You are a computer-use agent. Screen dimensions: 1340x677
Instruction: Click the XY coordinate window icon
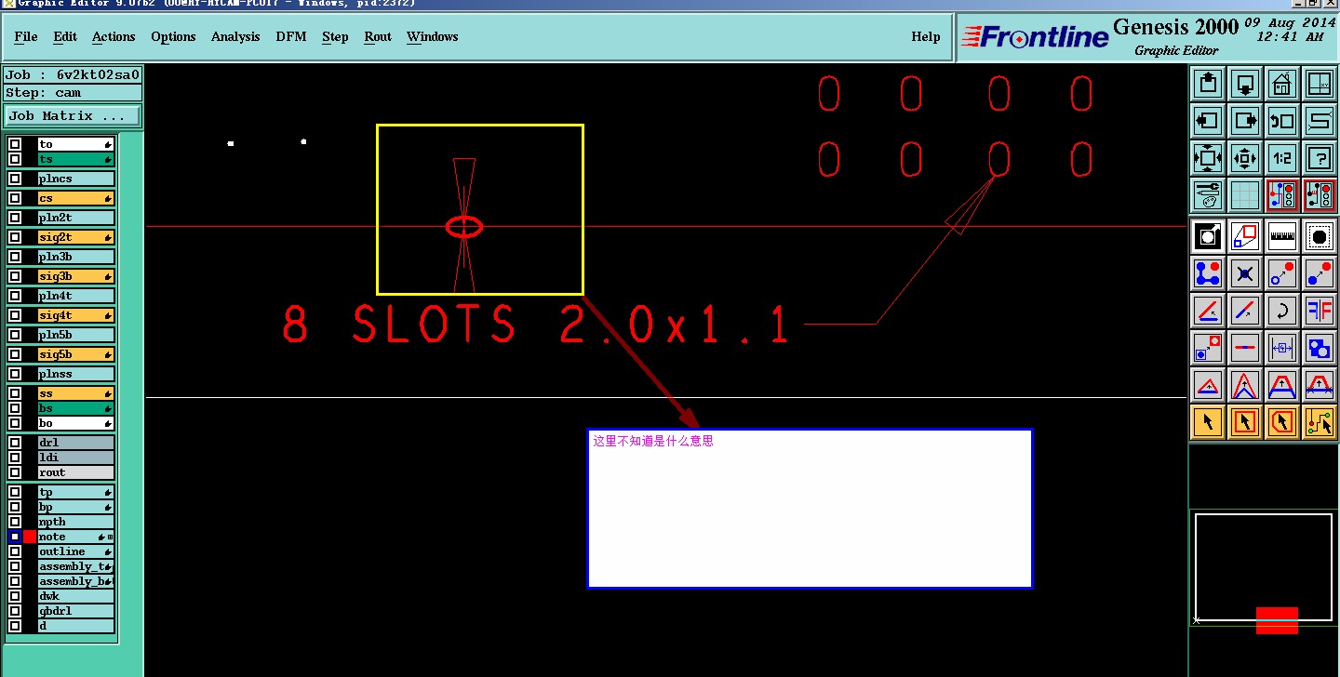tap(1320, 84)
